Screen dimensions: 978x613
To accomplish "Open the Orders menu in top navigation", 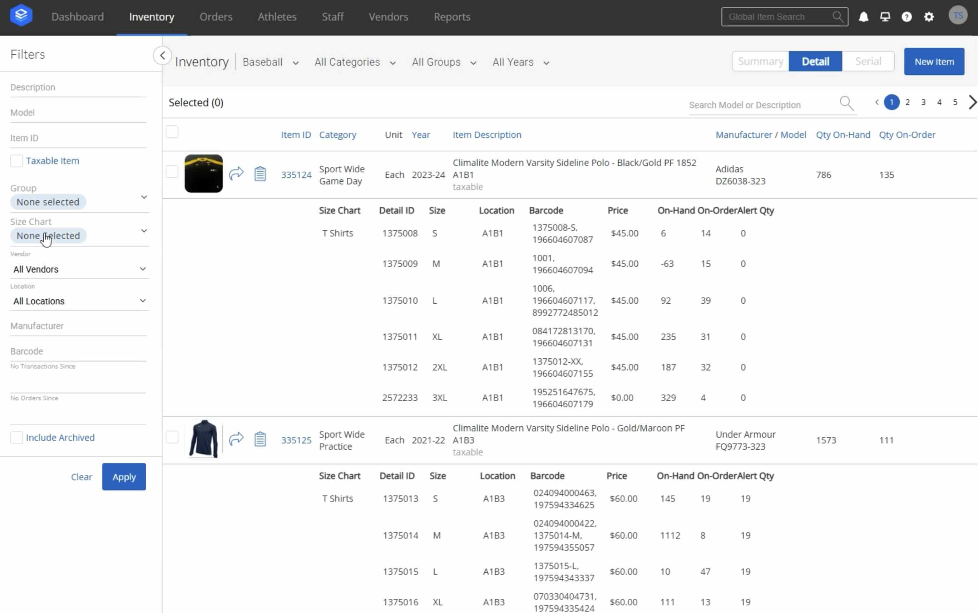I will click(x=216, y=16).
